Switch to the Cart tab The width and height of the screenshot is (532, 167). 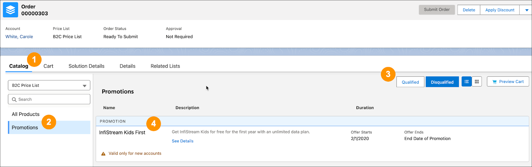point(48,66)
